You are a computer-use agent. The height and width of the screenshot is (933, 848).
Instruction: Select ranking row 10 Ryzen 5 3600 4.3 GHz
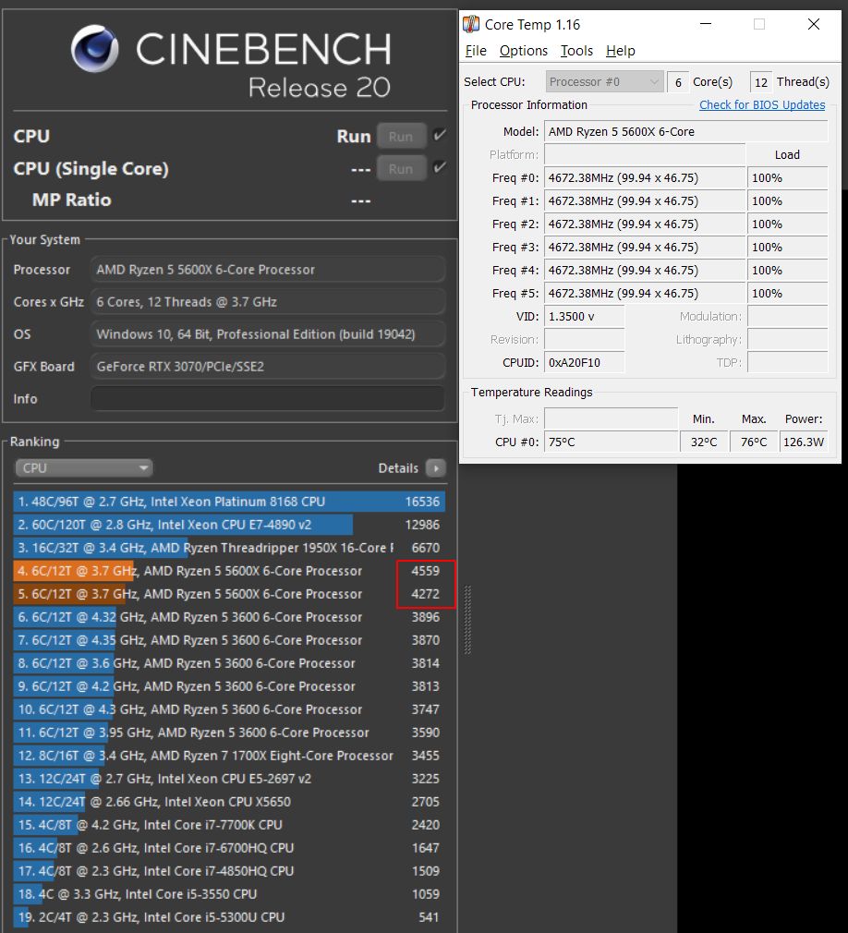pyautogui.click(x=229, y=709)
